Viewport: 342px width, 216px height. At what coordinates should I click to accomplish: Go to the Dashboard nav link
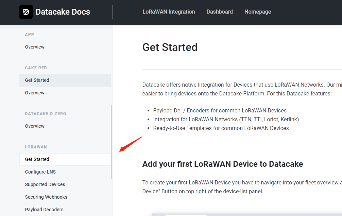pos(220,12)
